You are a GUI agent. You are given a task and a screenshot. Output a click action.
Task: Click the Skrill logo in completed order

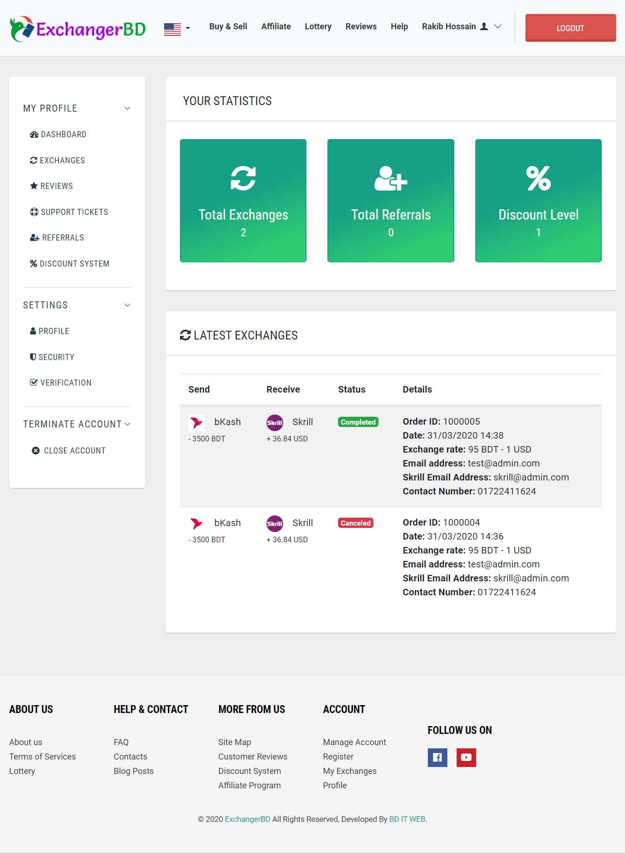point(275,422)
